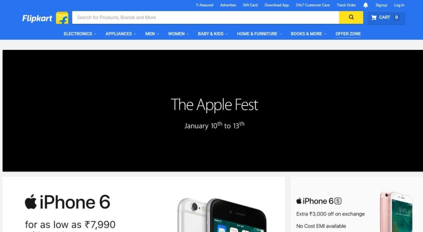Screen dimensions: 423x232
Task: Open Home & Furniture dropdown
Action: click(259, 34)
